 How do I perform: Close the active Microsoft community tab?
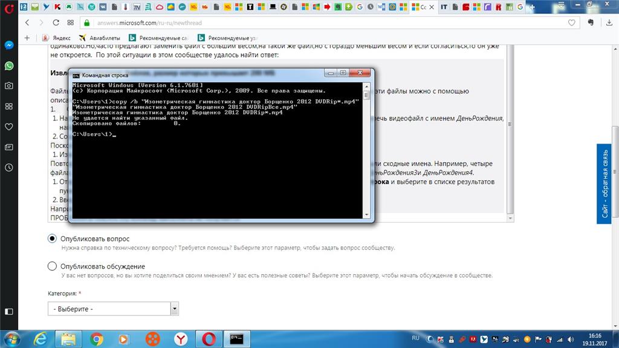(432, 7)
